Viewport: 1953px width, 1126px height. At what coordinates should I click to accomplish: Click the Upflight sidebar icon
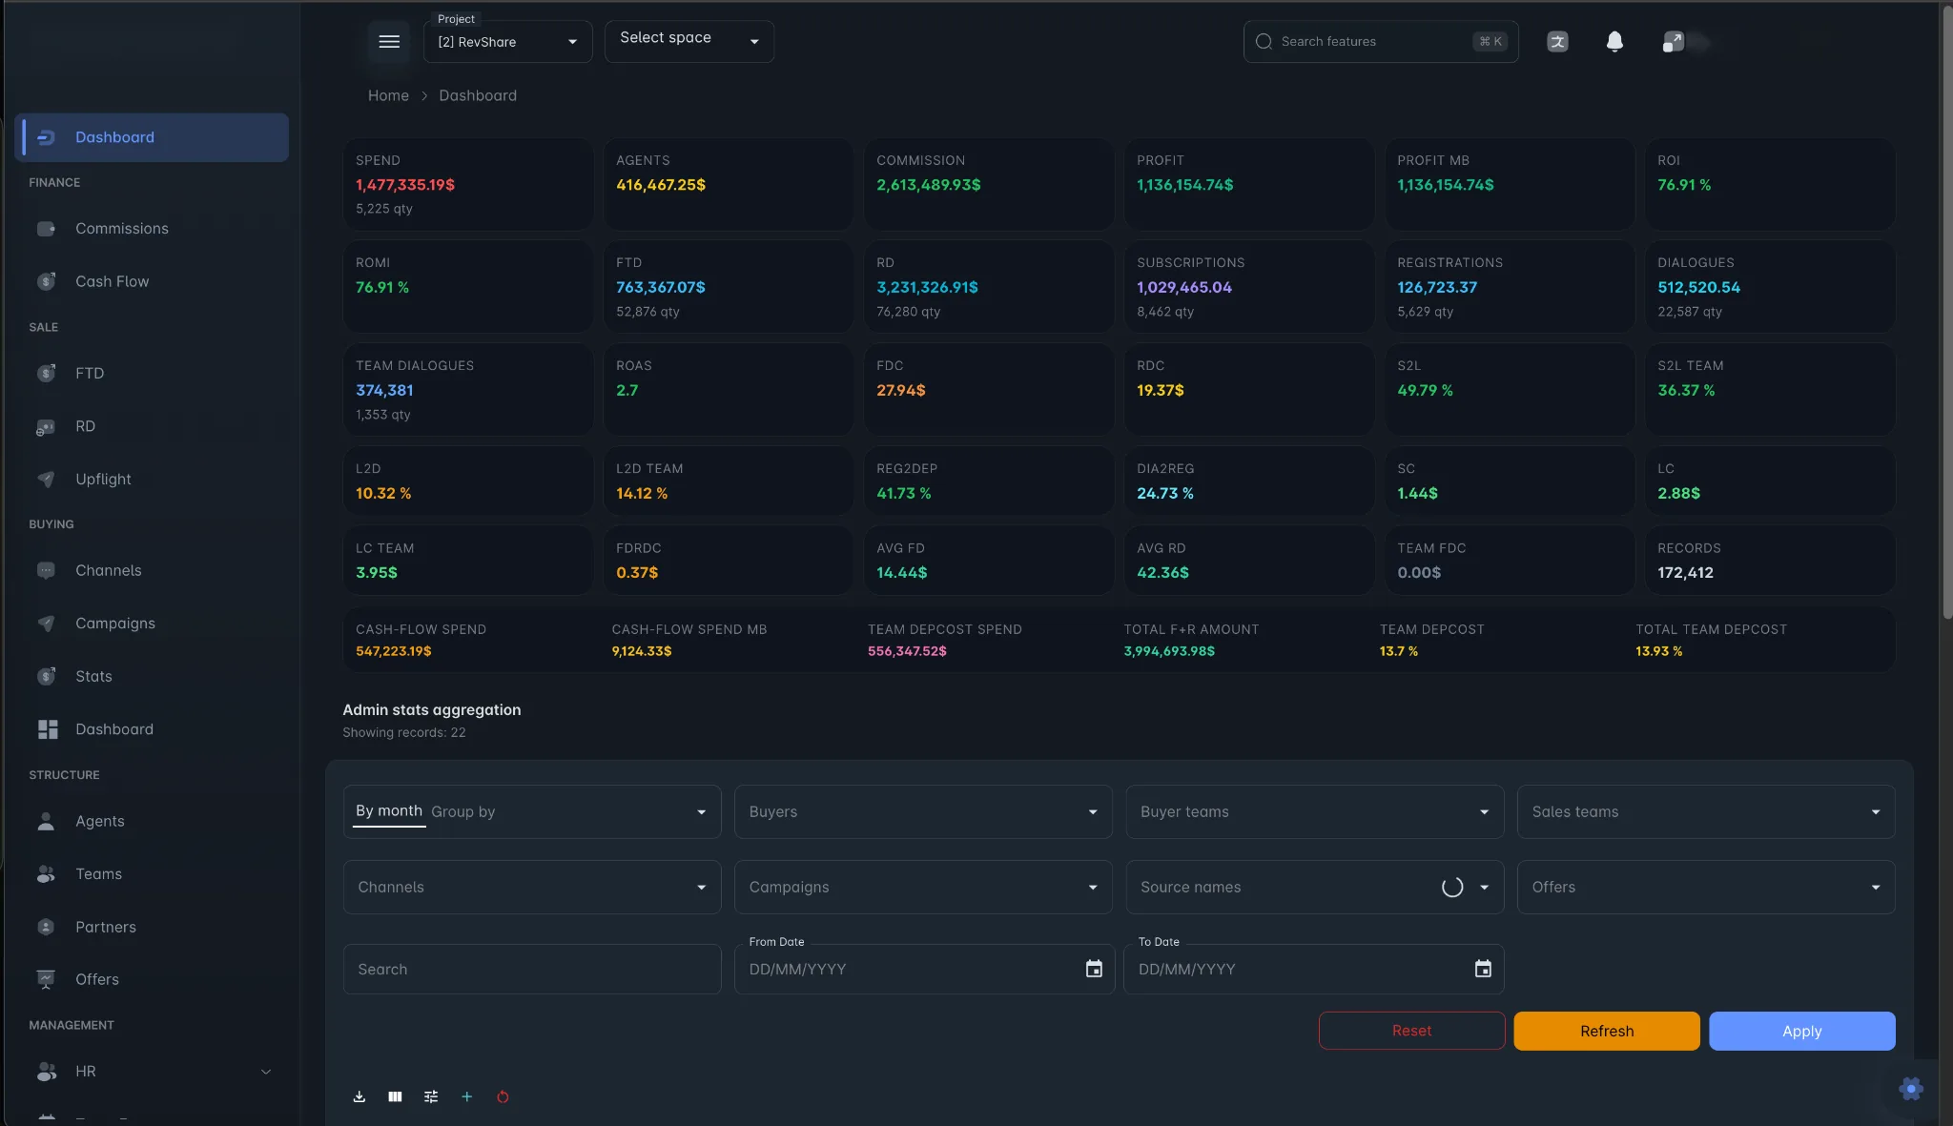46,479
